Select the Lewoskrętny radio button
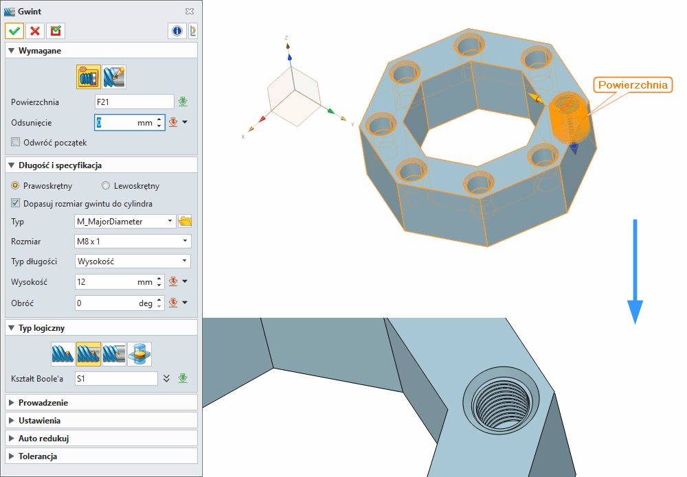 (106, 186)
